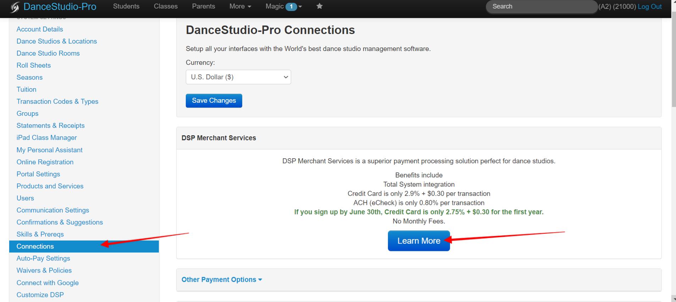Open Confirmations & Suggestions settings
This screenshot has width=676, height=302.
click(60, 222)
